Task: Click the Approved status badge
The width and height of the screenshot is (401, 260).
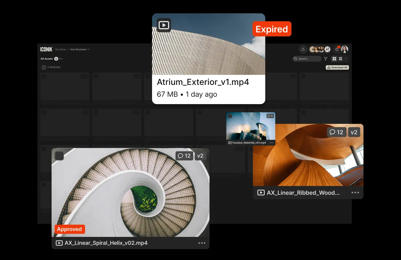Action: [69, 229]
